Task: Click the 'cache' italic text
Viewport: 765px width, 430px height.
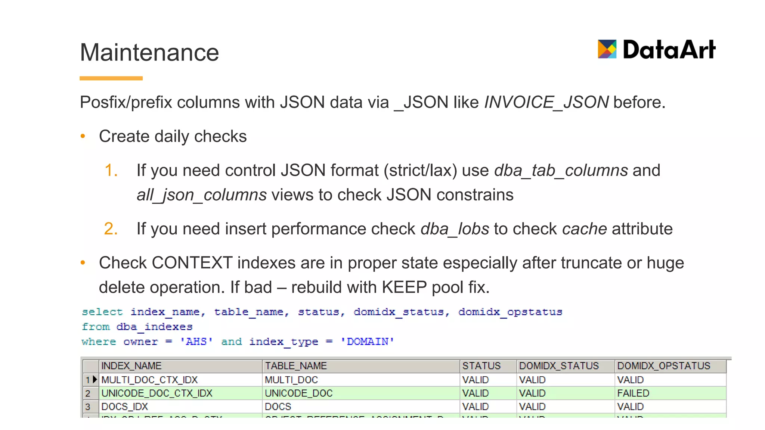Action: click(x=585, y=229)
